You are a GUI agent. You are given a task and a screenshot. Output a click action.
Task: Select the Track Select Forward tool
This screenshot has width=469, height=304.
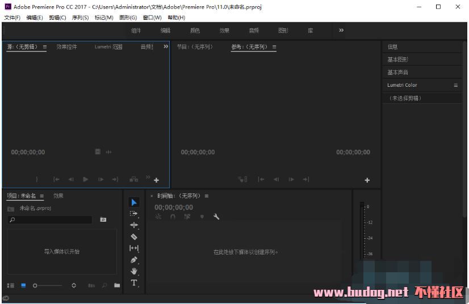coord(134,214)
